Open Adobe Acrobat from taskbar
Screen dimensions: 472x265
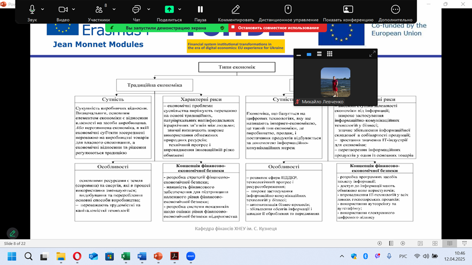point(174,256)
